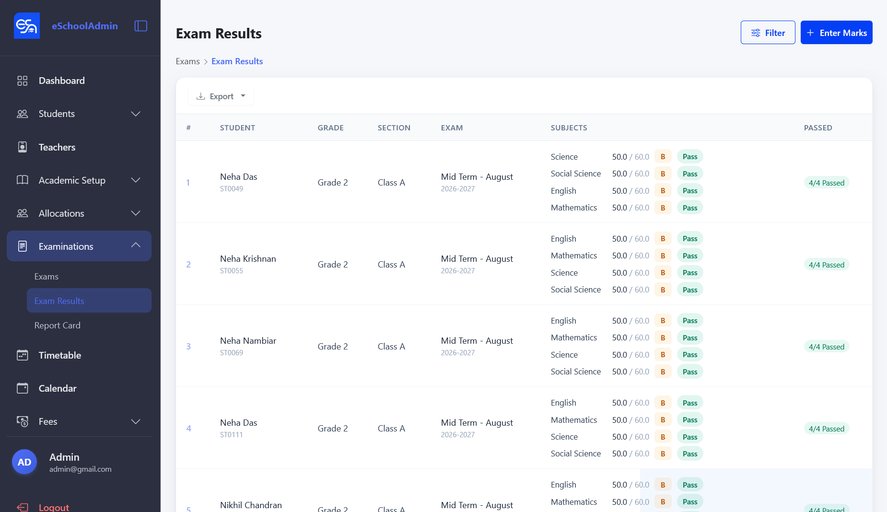887x512 pixels.
Task: Click Pass badge for ST0049 Science
Action: 690,157
